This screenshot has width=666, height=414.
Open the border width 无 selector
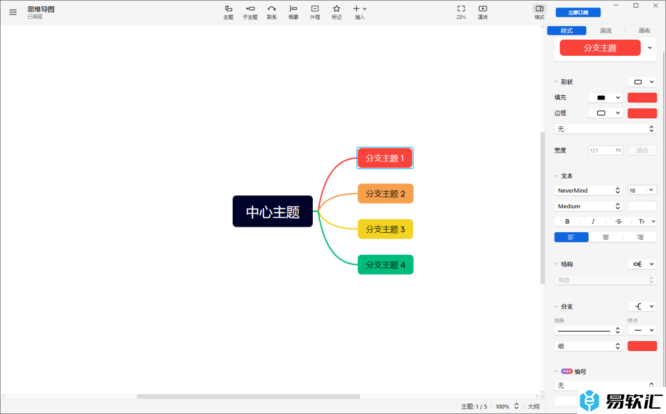tap(606, 129)
